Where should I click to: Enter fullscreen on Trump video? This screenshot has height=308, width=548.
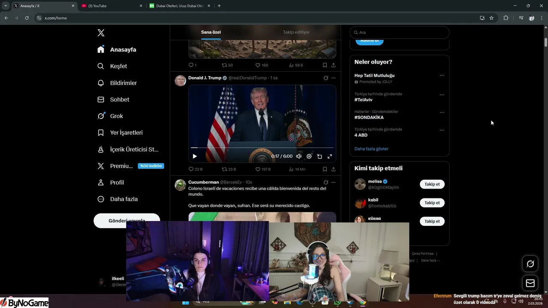tap(330, 156)
